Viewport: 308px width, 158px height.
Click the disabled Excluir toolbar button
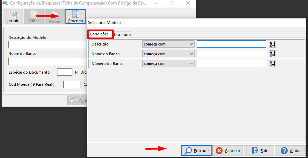[x=55, y=17]
